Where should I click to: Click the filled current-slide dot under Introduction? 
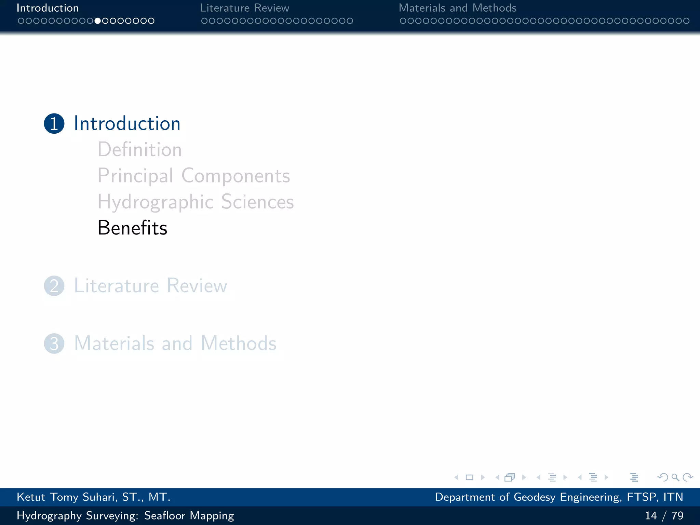98,21
